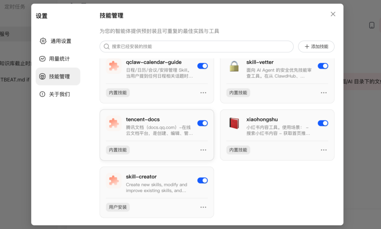Close the settings dialog with X

[333, 14]
